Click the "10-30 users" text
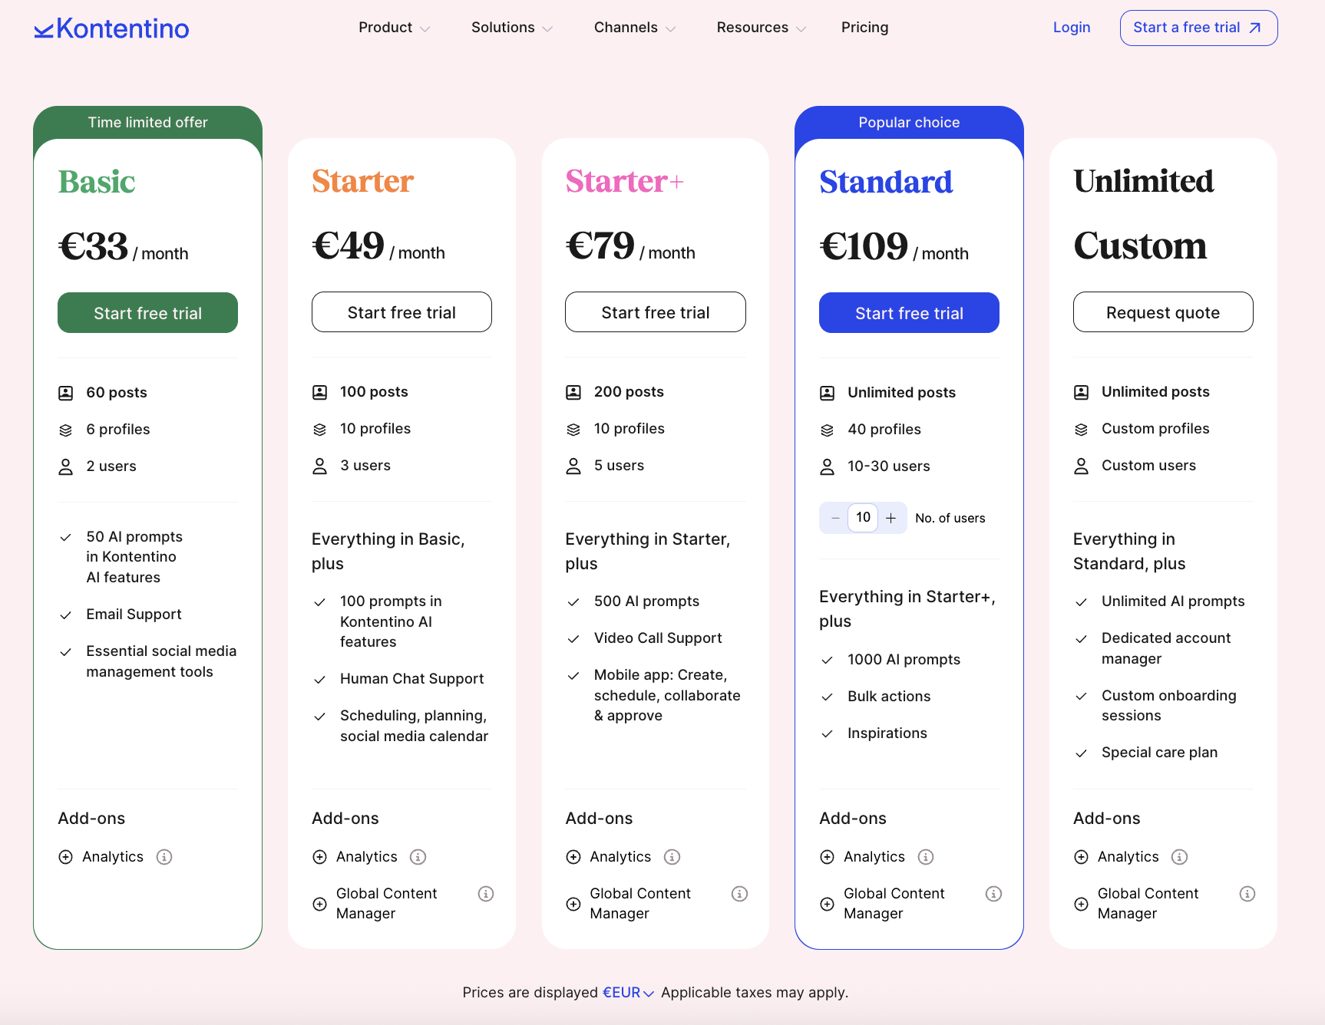This screenshot has height=1025, width=1325. click(888, 466)
